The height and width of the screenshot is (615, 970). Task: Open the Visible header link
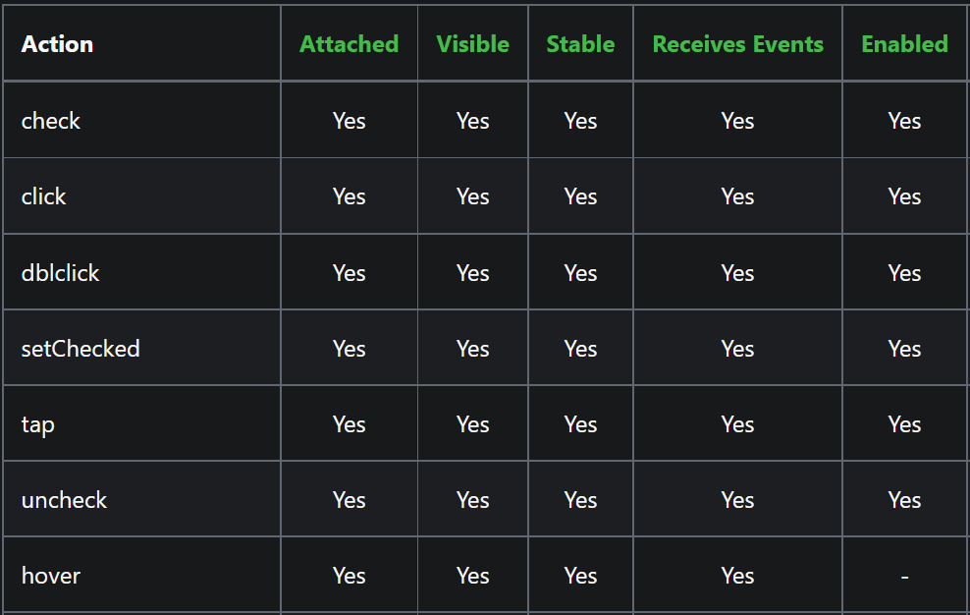tap(472, 44)
